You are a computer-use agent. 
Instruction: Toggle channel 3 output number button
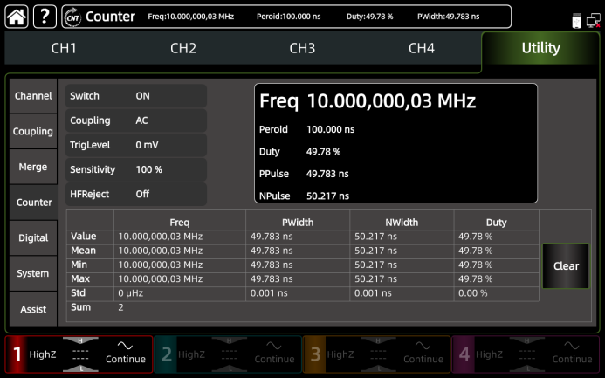(315, 354)
